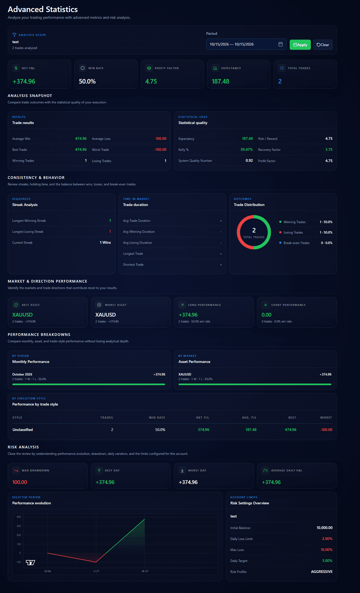Click the Recovery Factor value 3.75
This screenshot has height=593, width=360.
pyautogui.click(x=329, y=149)
